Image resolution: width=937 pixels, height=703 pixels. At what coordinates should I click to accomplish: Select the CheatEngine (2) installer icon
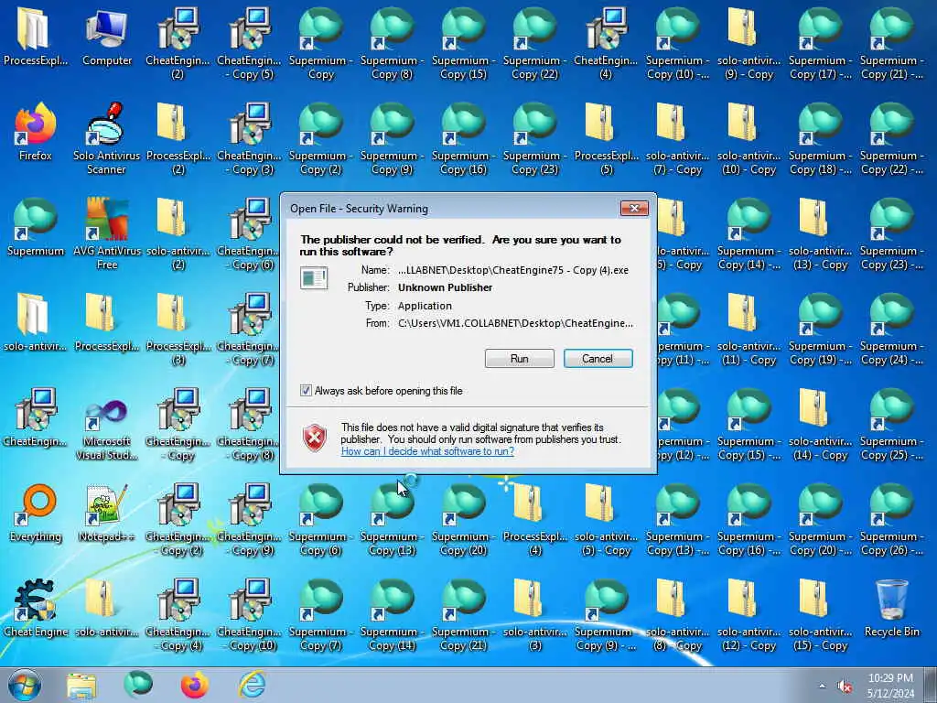(178, 44)
